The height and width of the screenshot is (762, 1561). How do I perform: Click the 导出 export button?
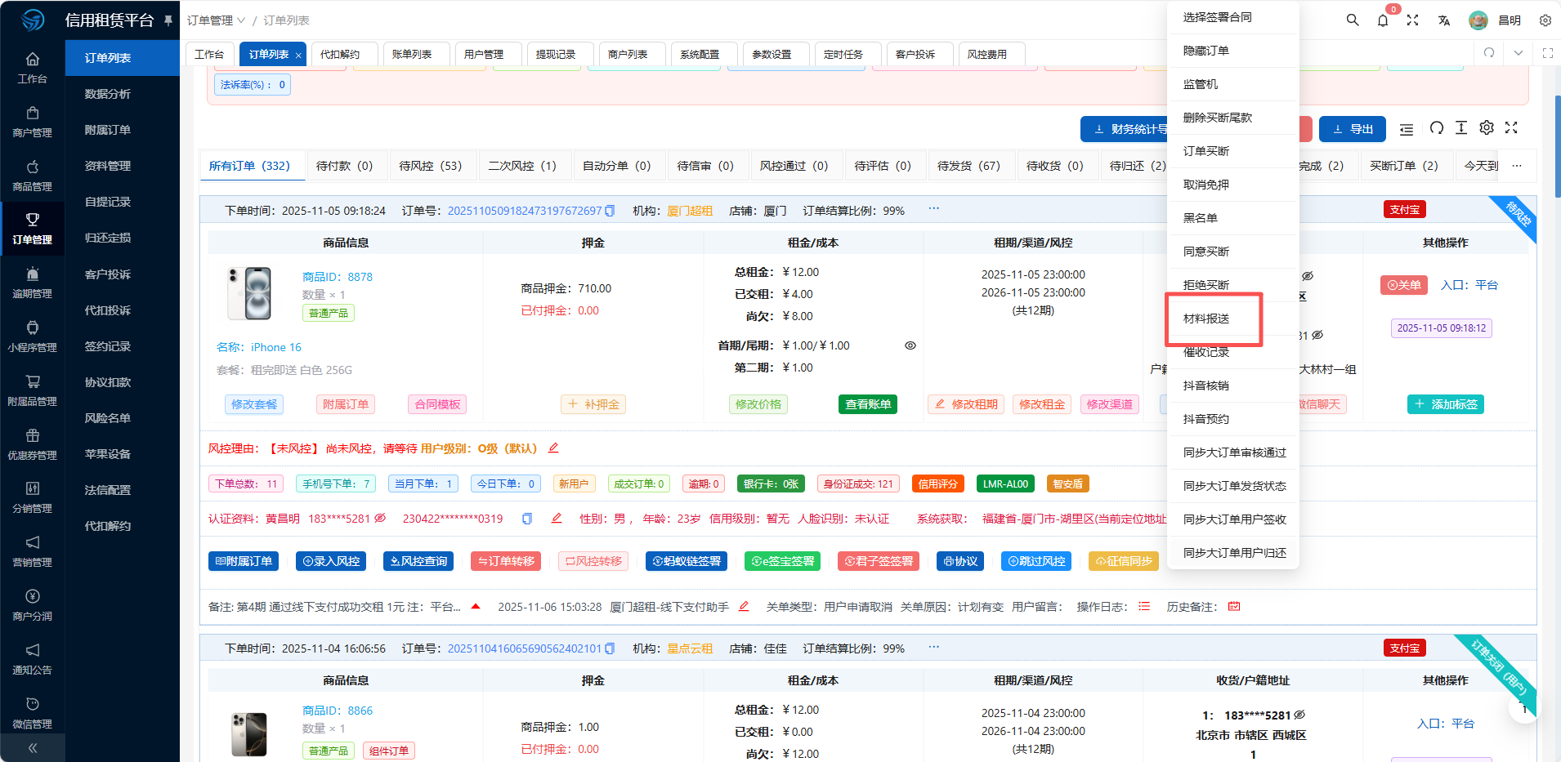pos(1353,129)
